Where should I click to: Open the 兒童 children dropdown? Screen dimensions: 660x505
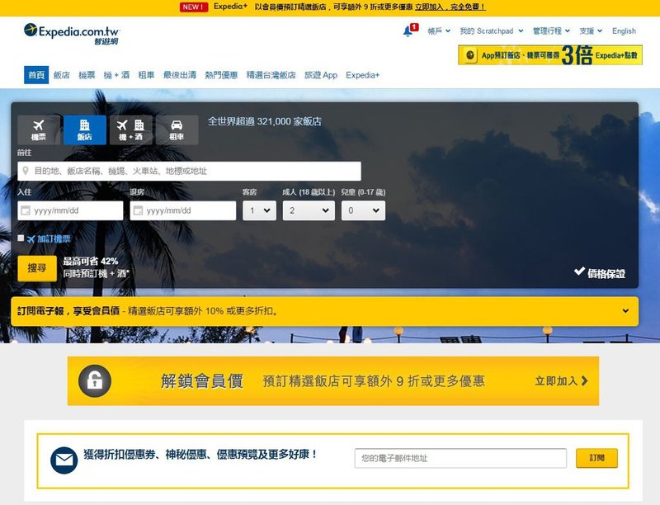(x=363, y=210)
